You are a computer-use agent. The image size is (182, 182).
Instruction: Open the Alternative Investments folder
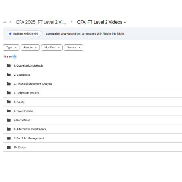(92, 129)
